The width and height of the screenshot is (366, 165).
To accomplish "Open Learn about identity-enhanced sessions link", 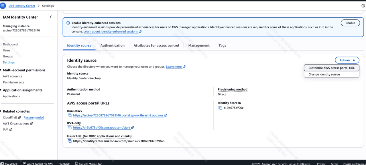I will 112,31.
